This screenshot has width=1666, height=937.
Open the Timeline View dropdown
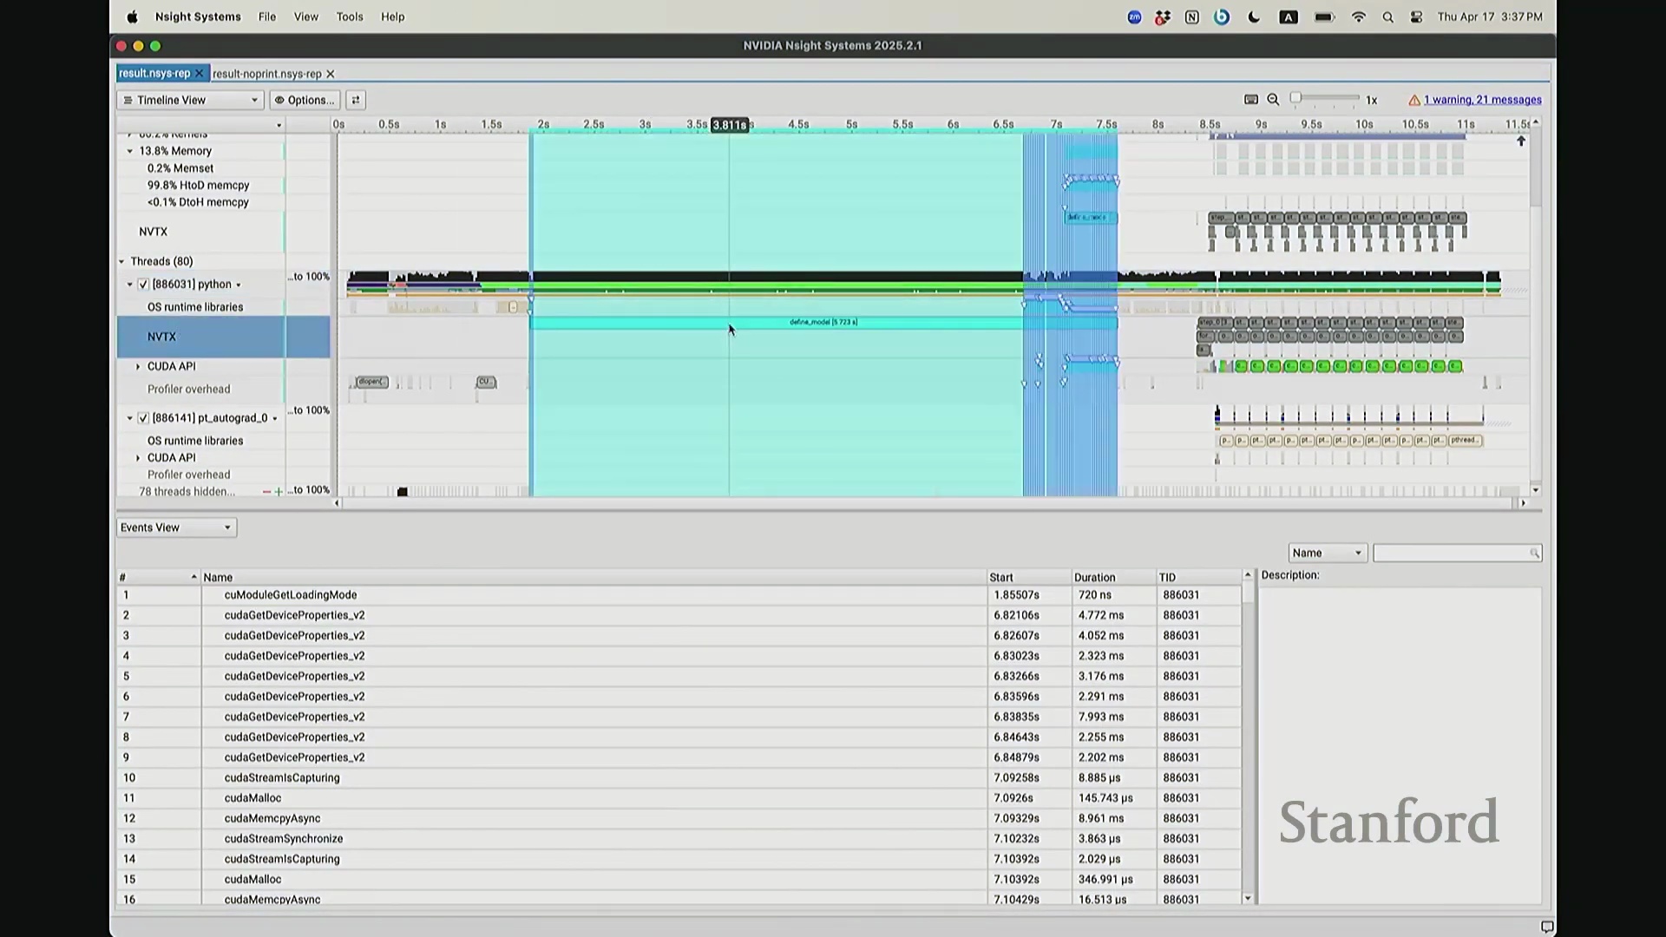click(189, 100)
